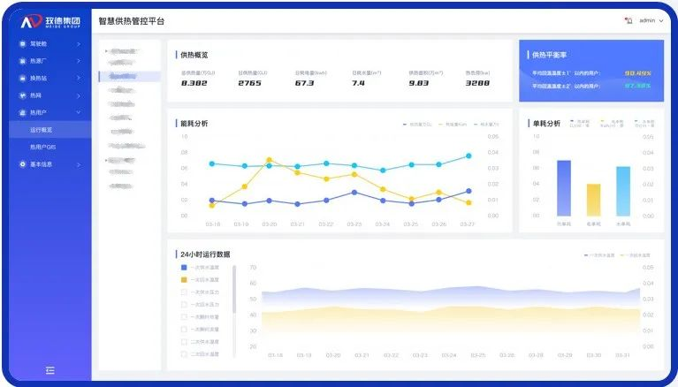
Task: Collapse the sidebar with the menu-fold icon
Action: point(50,370)
